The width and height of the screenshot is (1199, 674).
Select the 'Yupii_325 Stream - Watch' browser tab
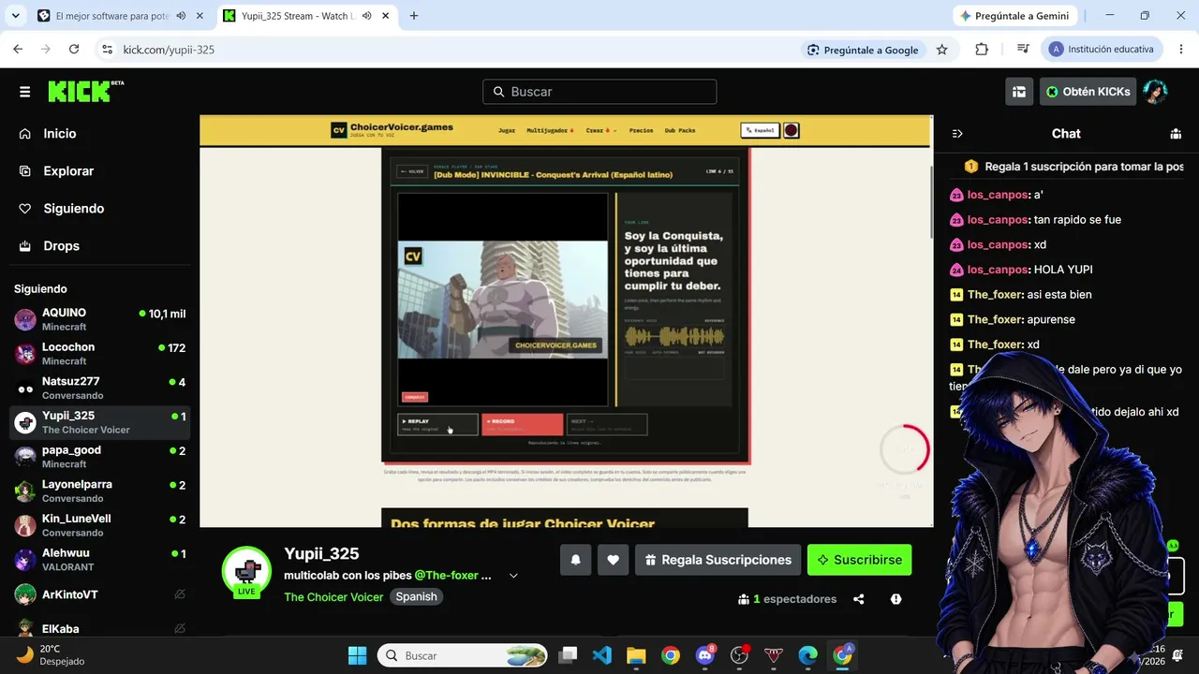tap(295, 16)
